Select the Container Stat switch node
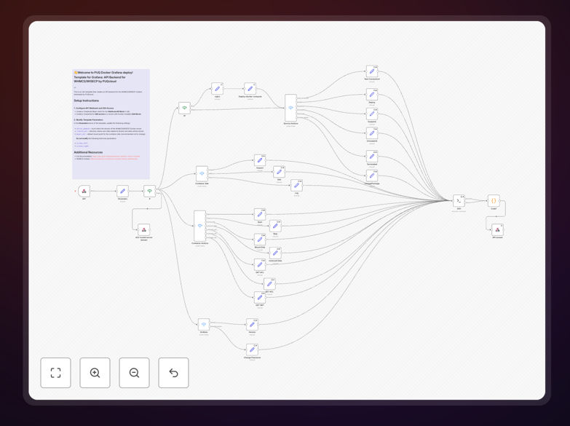The height and width of the screenshot is (426, 570). tap(202, 174)
